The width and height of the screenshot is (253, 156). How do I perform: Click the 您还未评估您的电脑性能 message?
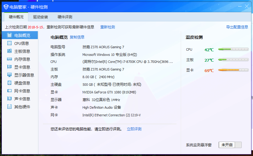tap(86, 129)
